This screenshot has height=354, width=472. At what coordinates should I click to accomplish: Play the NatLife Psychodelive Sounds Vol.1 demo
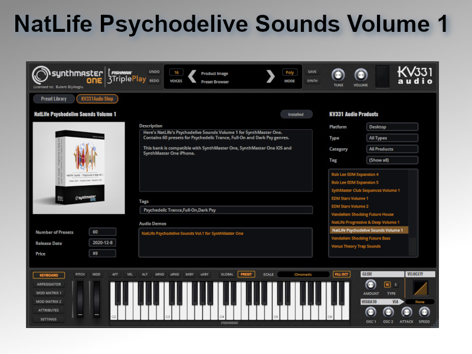[192, 233]
